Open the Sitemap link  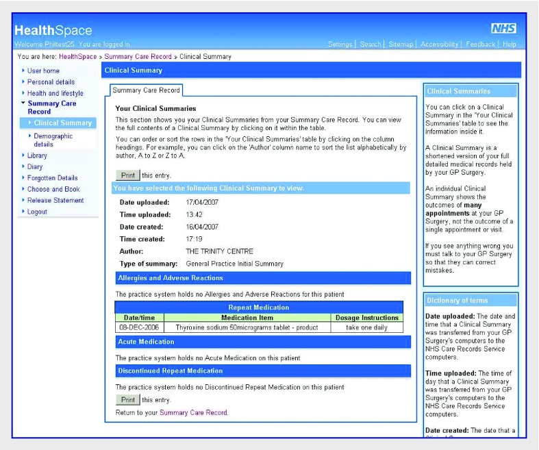[x=401, y=45]
